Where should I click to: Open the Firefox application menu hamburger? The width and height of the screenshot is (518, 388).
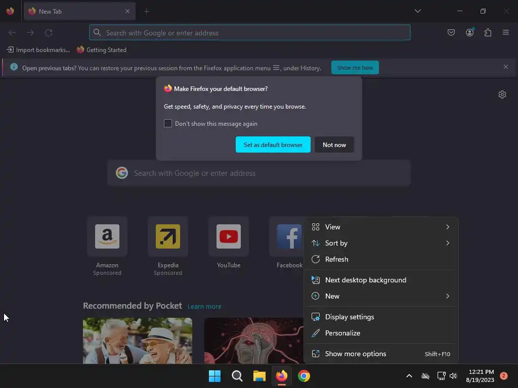click(x=506, y=32)
